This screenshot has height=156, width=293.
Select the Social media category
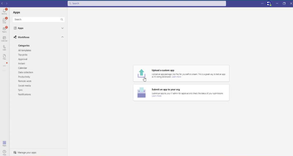[25, 85]
